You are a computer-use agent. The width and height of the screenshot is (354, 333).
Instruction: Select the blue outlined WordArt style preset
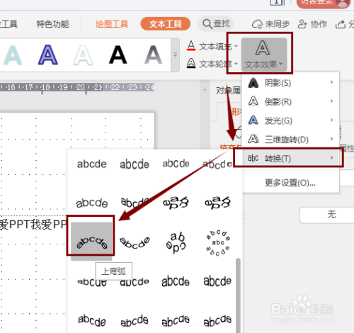[x=47, y=55]
